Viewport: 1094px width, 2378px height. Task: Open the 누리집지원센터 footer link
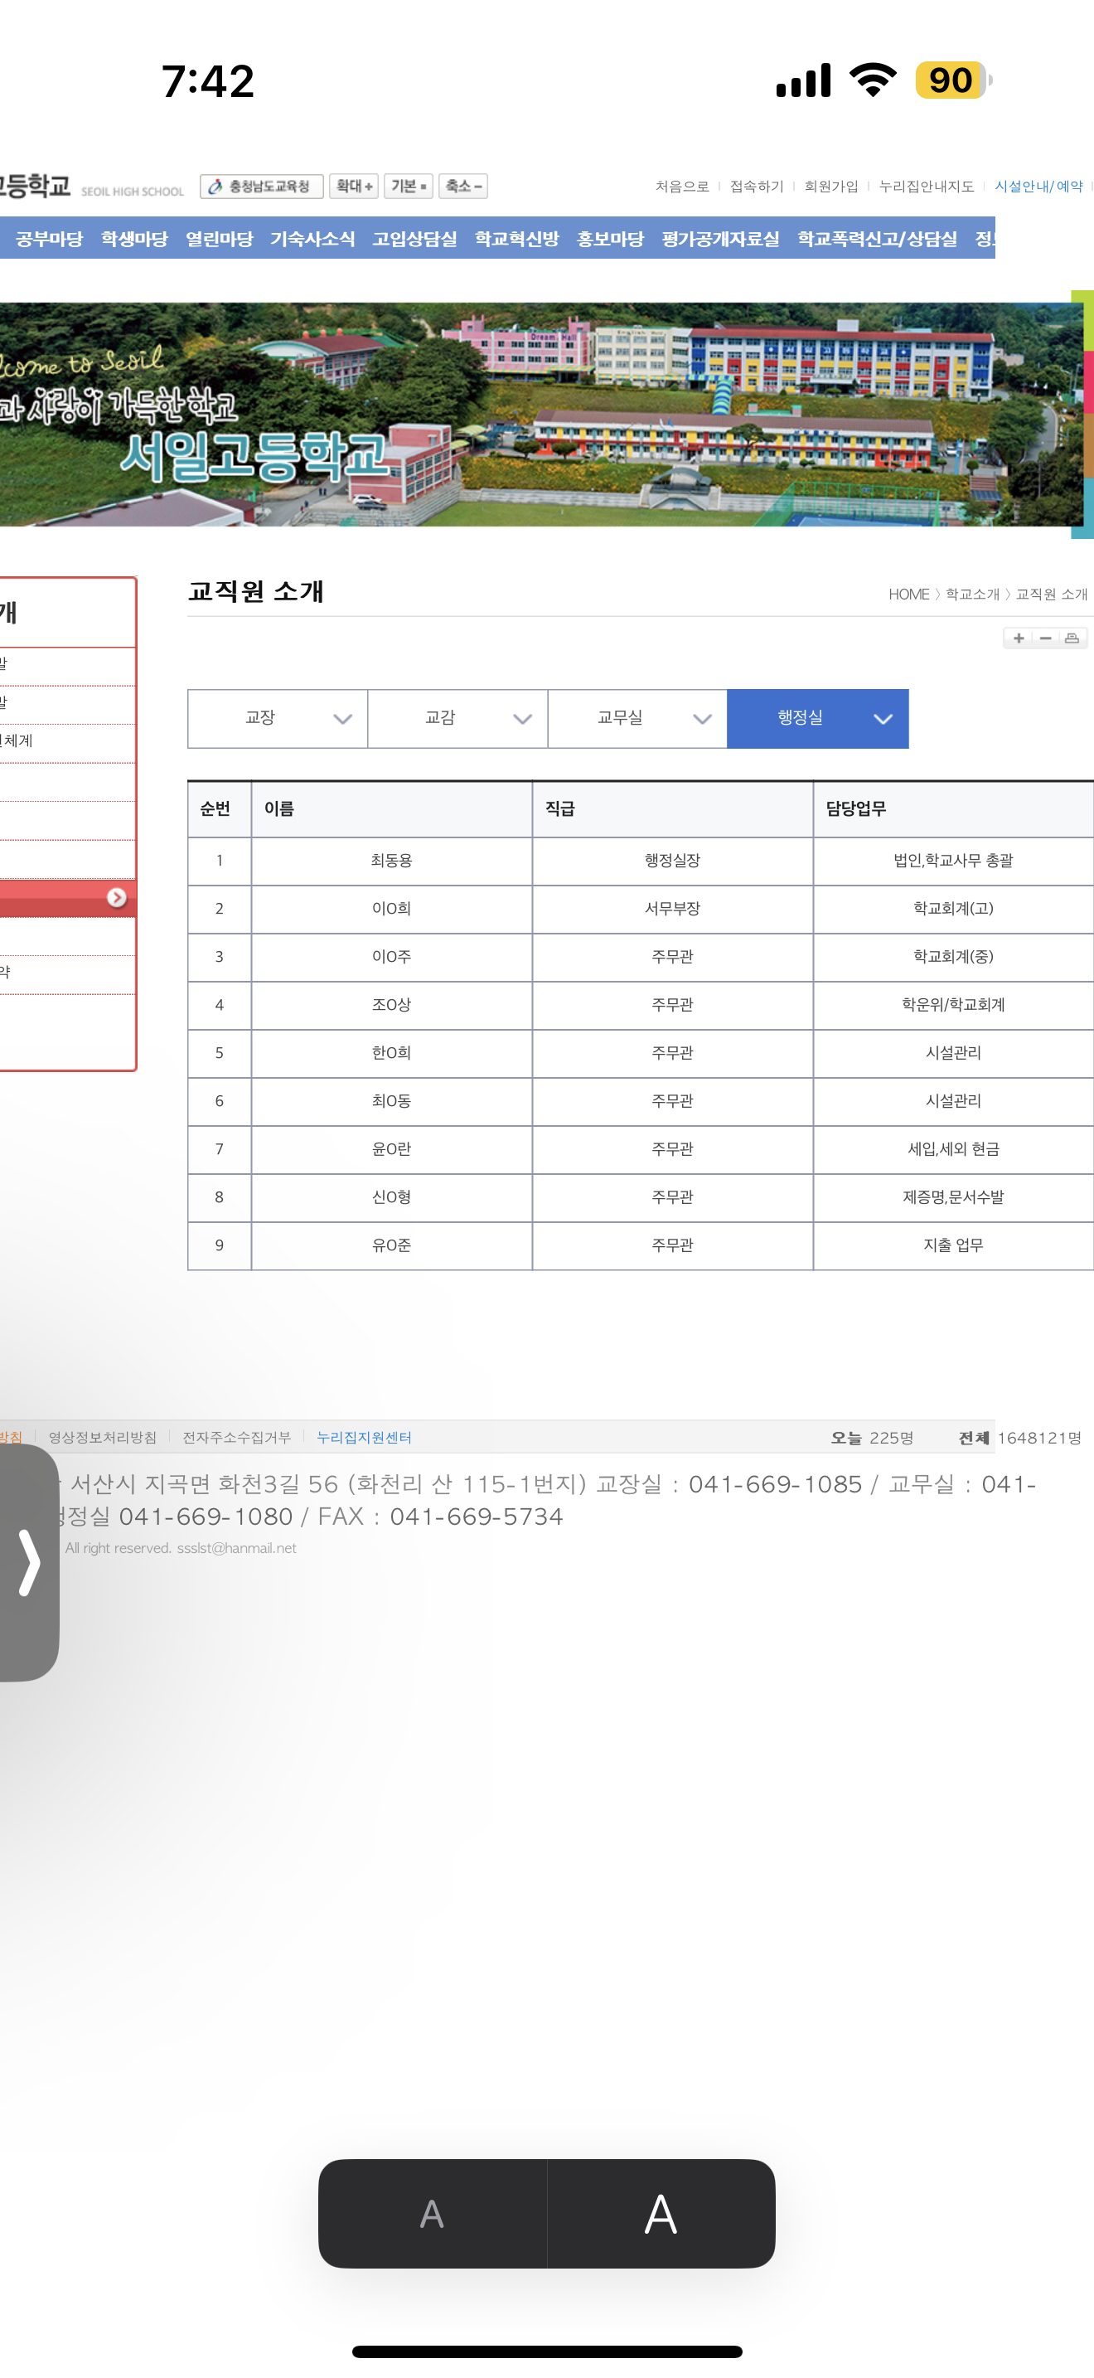point(364,1437)
